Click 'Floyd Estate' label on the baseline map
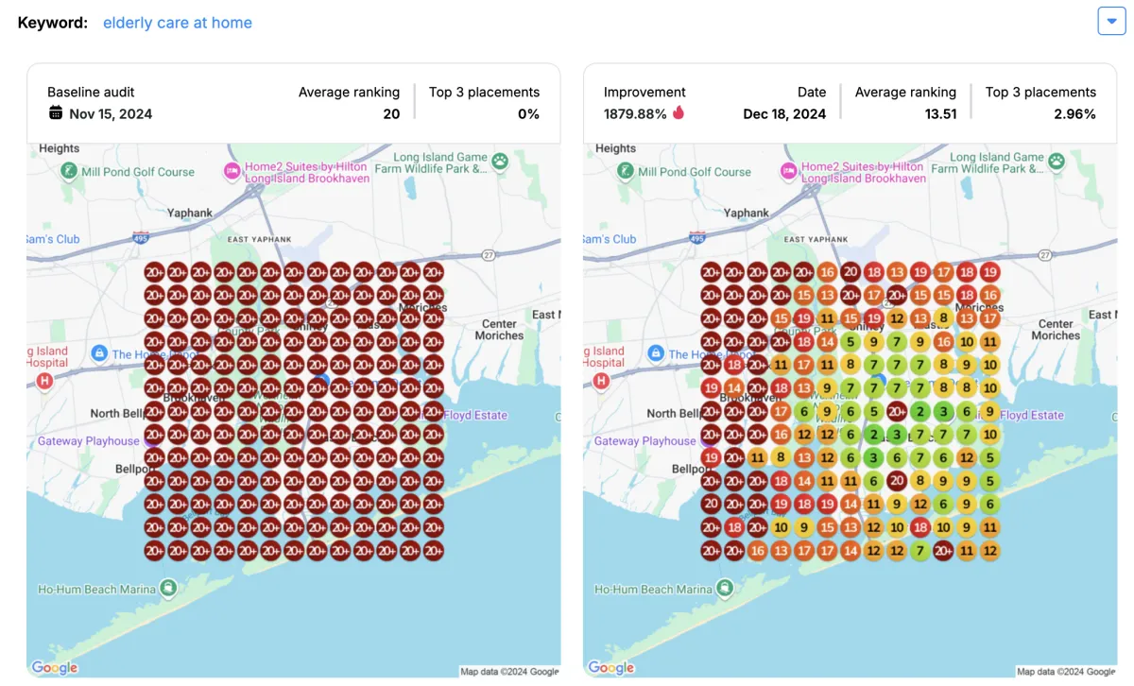Image resolution: width=1134 pixels, height=686 pixels. coord(475,415)
